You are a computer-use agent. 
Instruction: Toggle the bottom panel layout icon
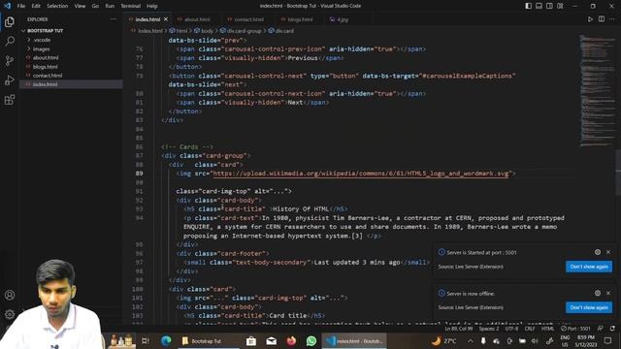539,6
